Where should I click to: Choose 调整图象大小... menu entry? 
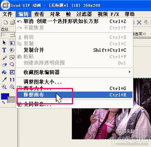pos(74,82)
